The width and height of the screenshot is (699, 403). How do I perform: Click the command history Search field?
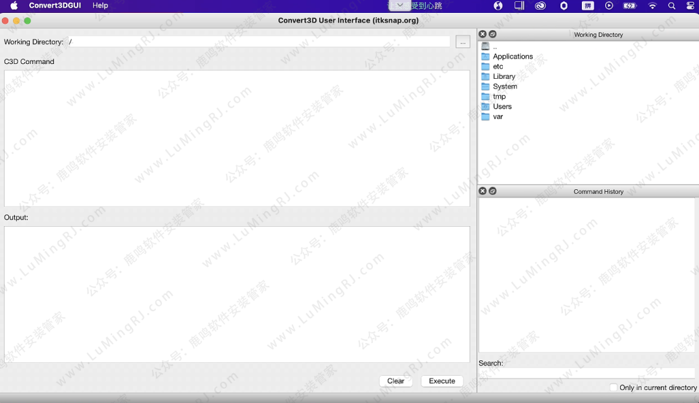coord(586,373)
